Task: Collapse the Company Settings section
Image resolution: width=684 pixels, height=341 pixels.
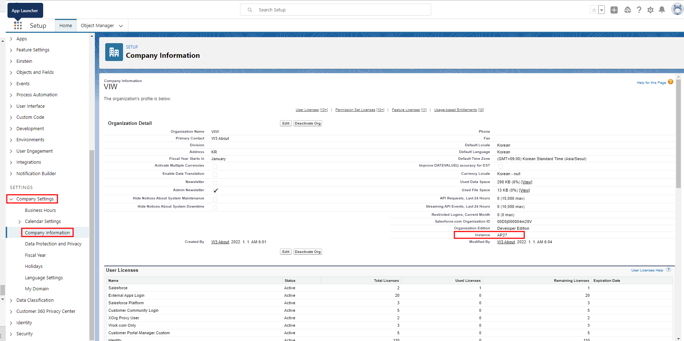Action: pyautogui.click(x=11, y=199)
